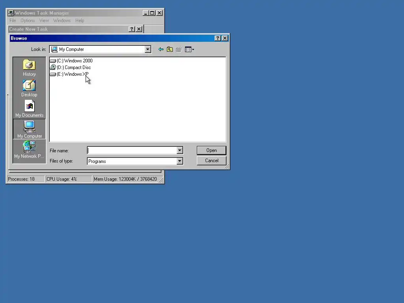
Task: Expand the Files of type drop-down arrow
Action: [180, 161]
